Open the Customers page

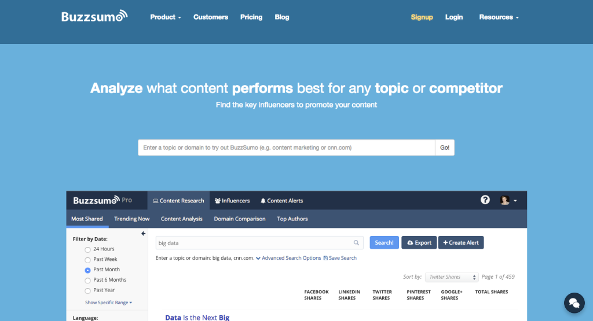point(211,17)
